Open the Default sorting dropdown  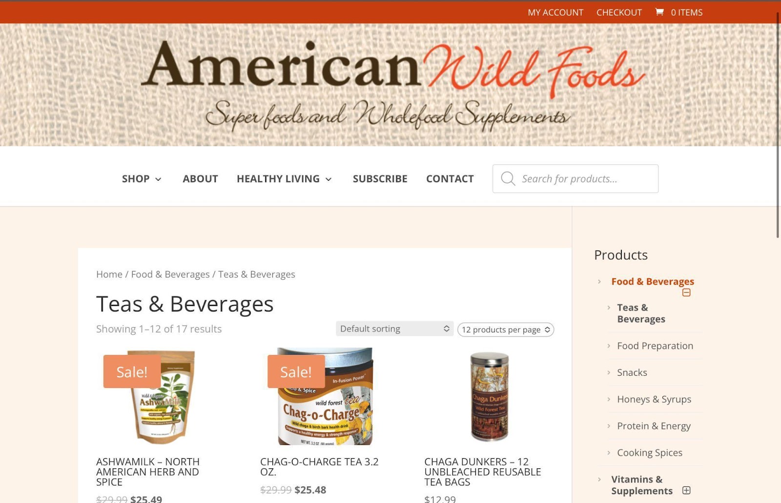(x=394, y=329)
